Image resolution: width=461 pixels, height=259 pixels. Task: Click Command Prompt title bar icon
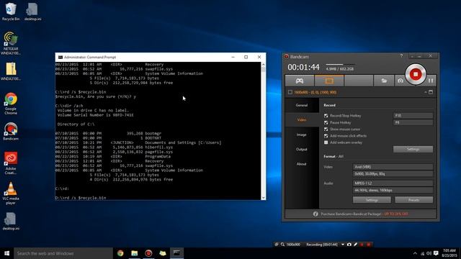pyautogui.click(x=61, y=58)
